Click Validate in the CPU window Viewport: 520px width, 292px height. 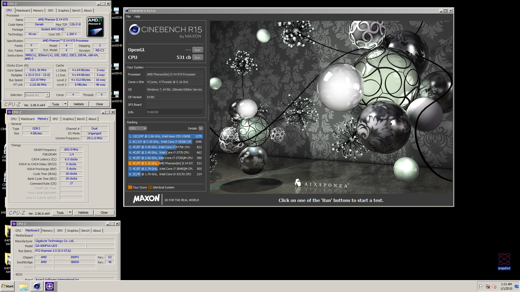pos(79,104)
